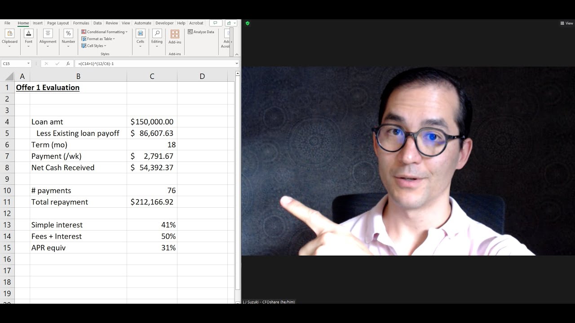The height and width of the screenshot is (323, 575).
Task: Switch to the Formulas tab
Action: point(81,23)
